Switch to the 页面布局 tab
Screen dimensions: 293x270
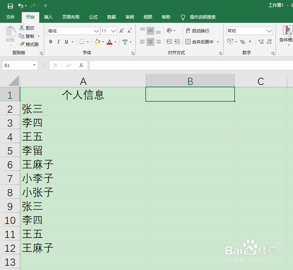point(71,17)
